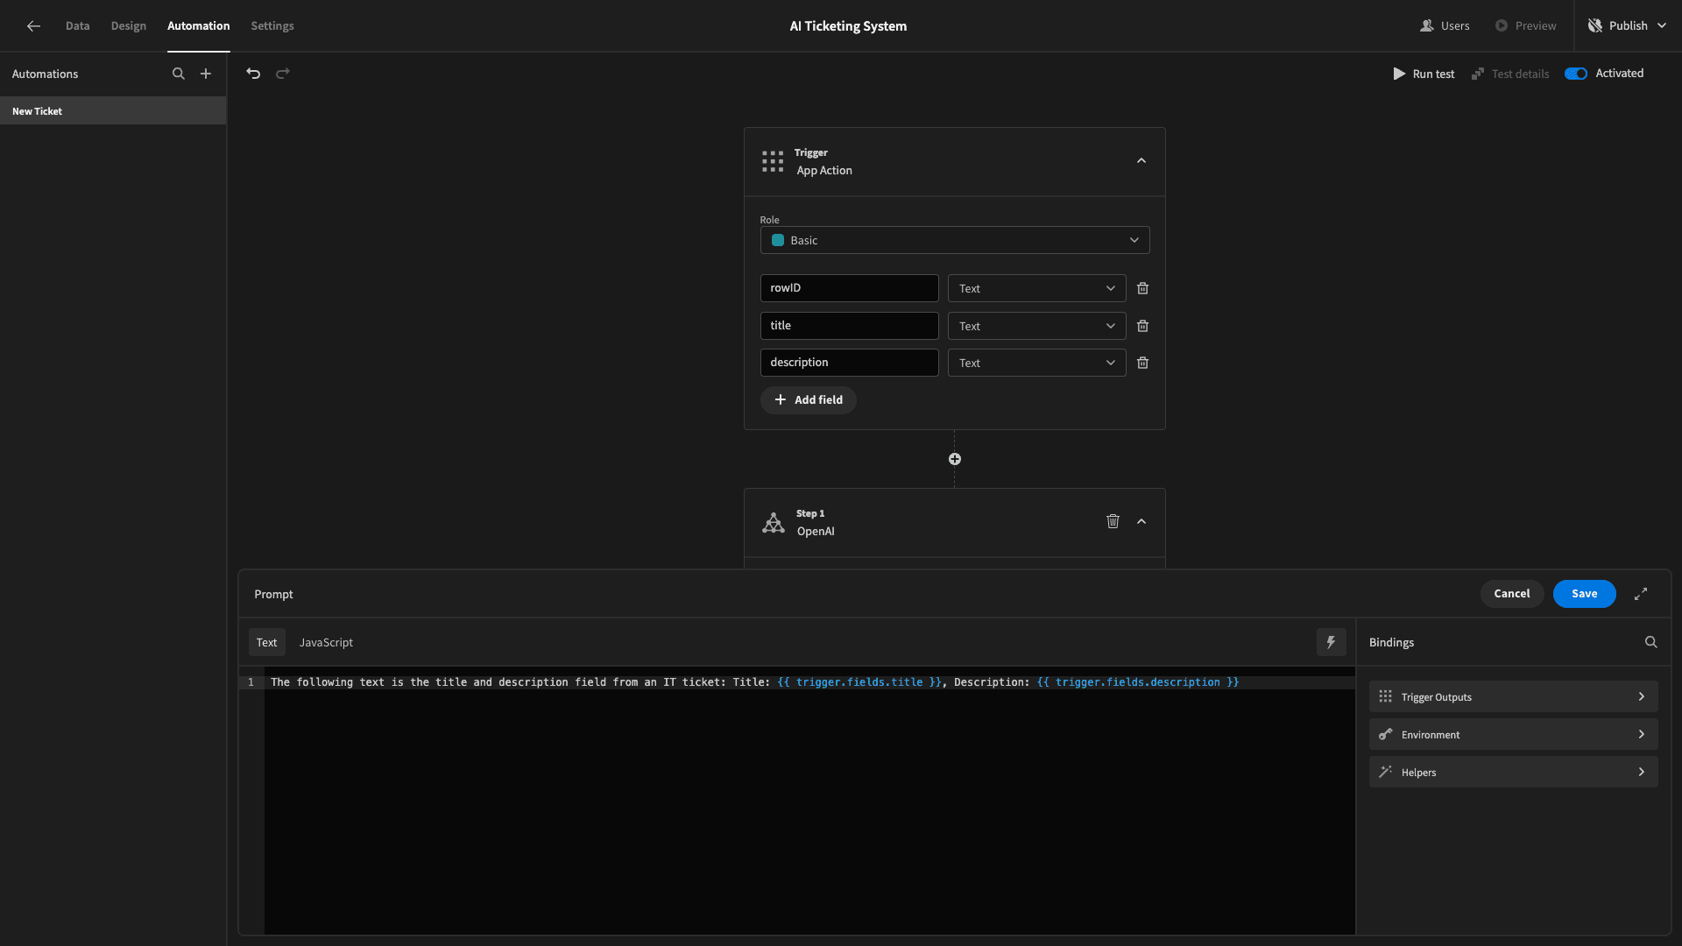
Task: Open the Data tab in top navigation
Action: 77,25
